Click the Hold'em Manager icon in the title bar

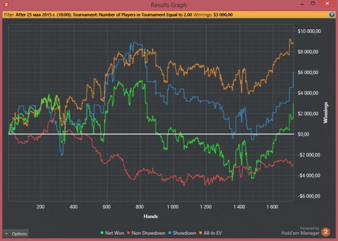point(6,5)
